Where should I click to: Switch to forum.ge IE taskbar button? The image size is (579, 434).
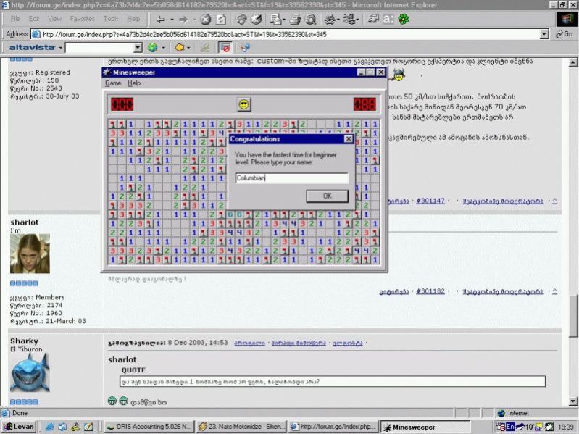coord(333,427)
